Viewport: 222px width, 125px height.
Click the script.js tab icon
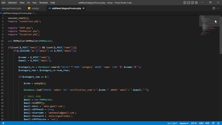(x=29, y=8)
